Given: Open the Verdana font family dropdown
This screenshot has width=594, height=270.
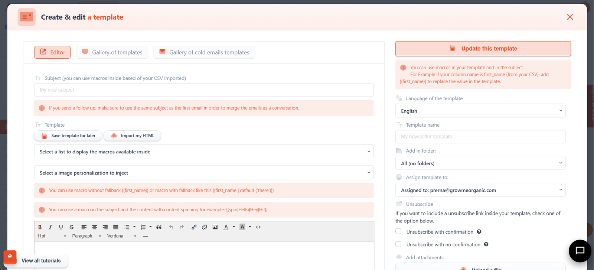Looking at the screenshot, I should 122,236.
